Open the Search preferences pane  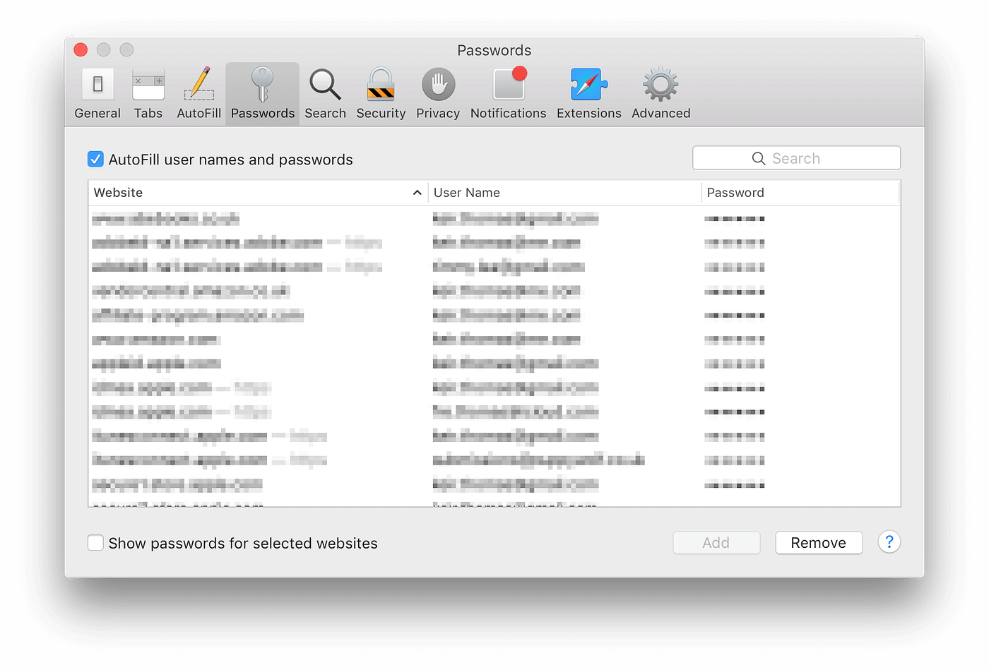pyautogui.click(x=324, y=92)
